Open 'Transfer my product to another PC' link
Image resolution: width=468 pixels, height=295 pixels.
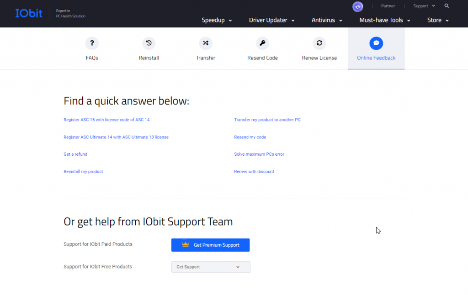coord(267,120)
